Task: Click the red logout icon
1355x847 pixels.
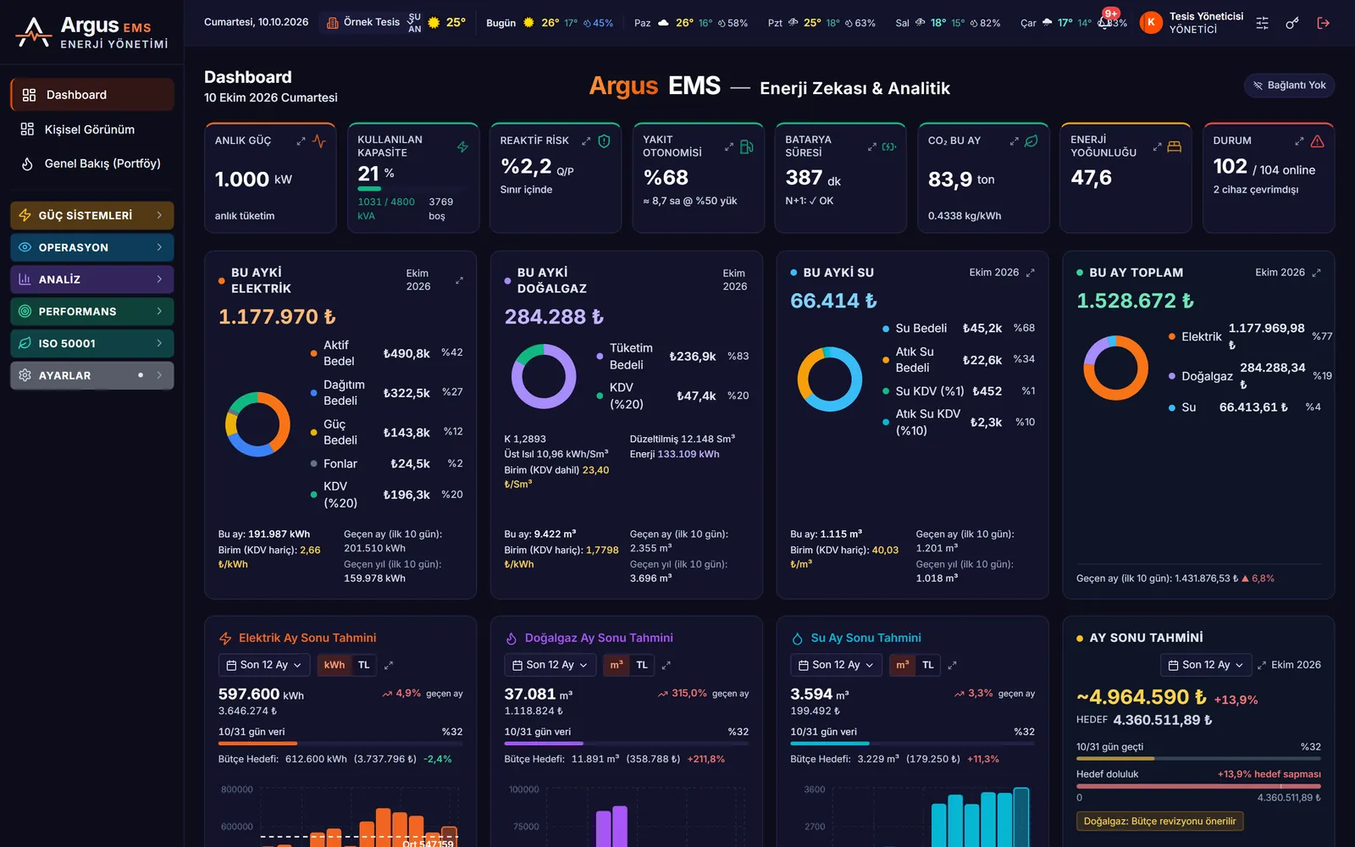Action: tap(1323, 23)
